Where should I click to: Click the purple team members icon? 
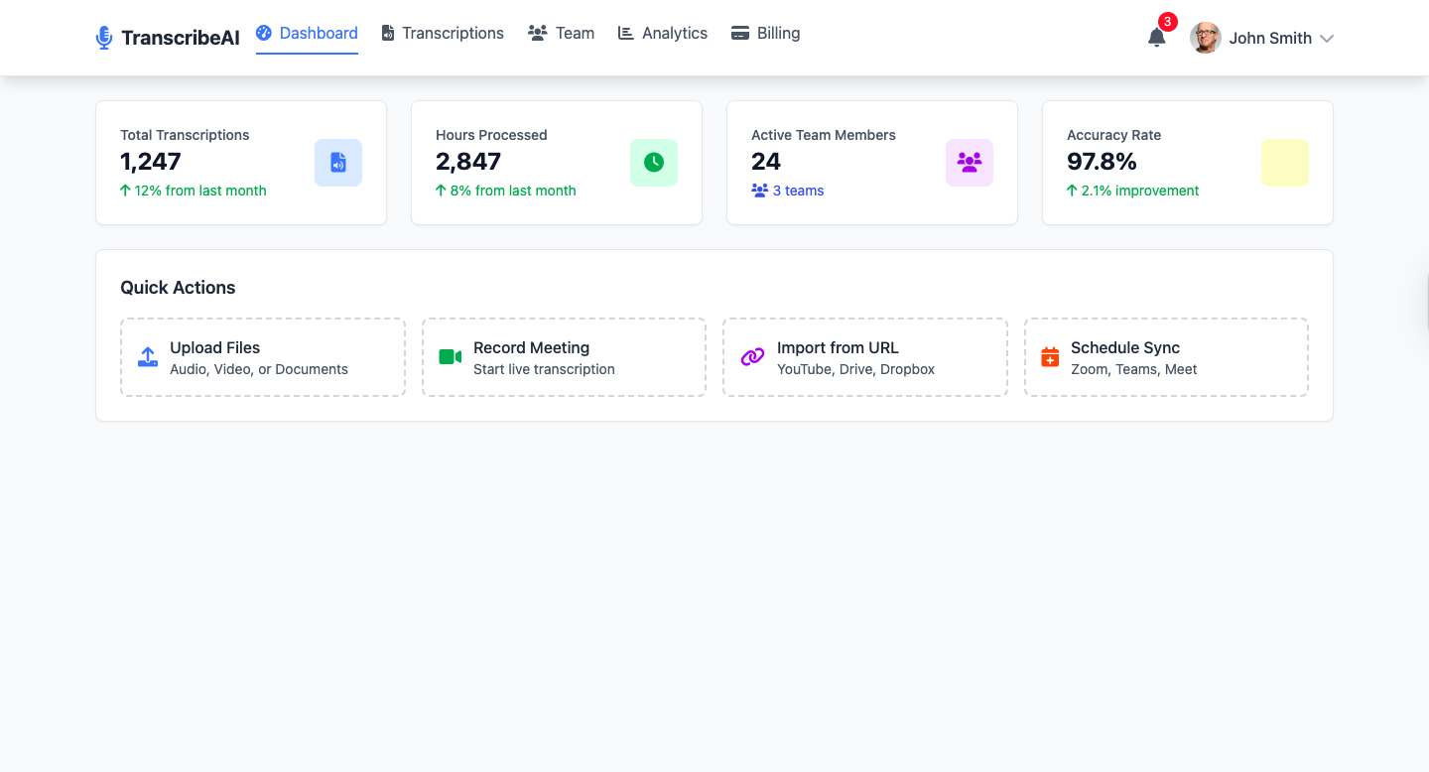[970, 163]
